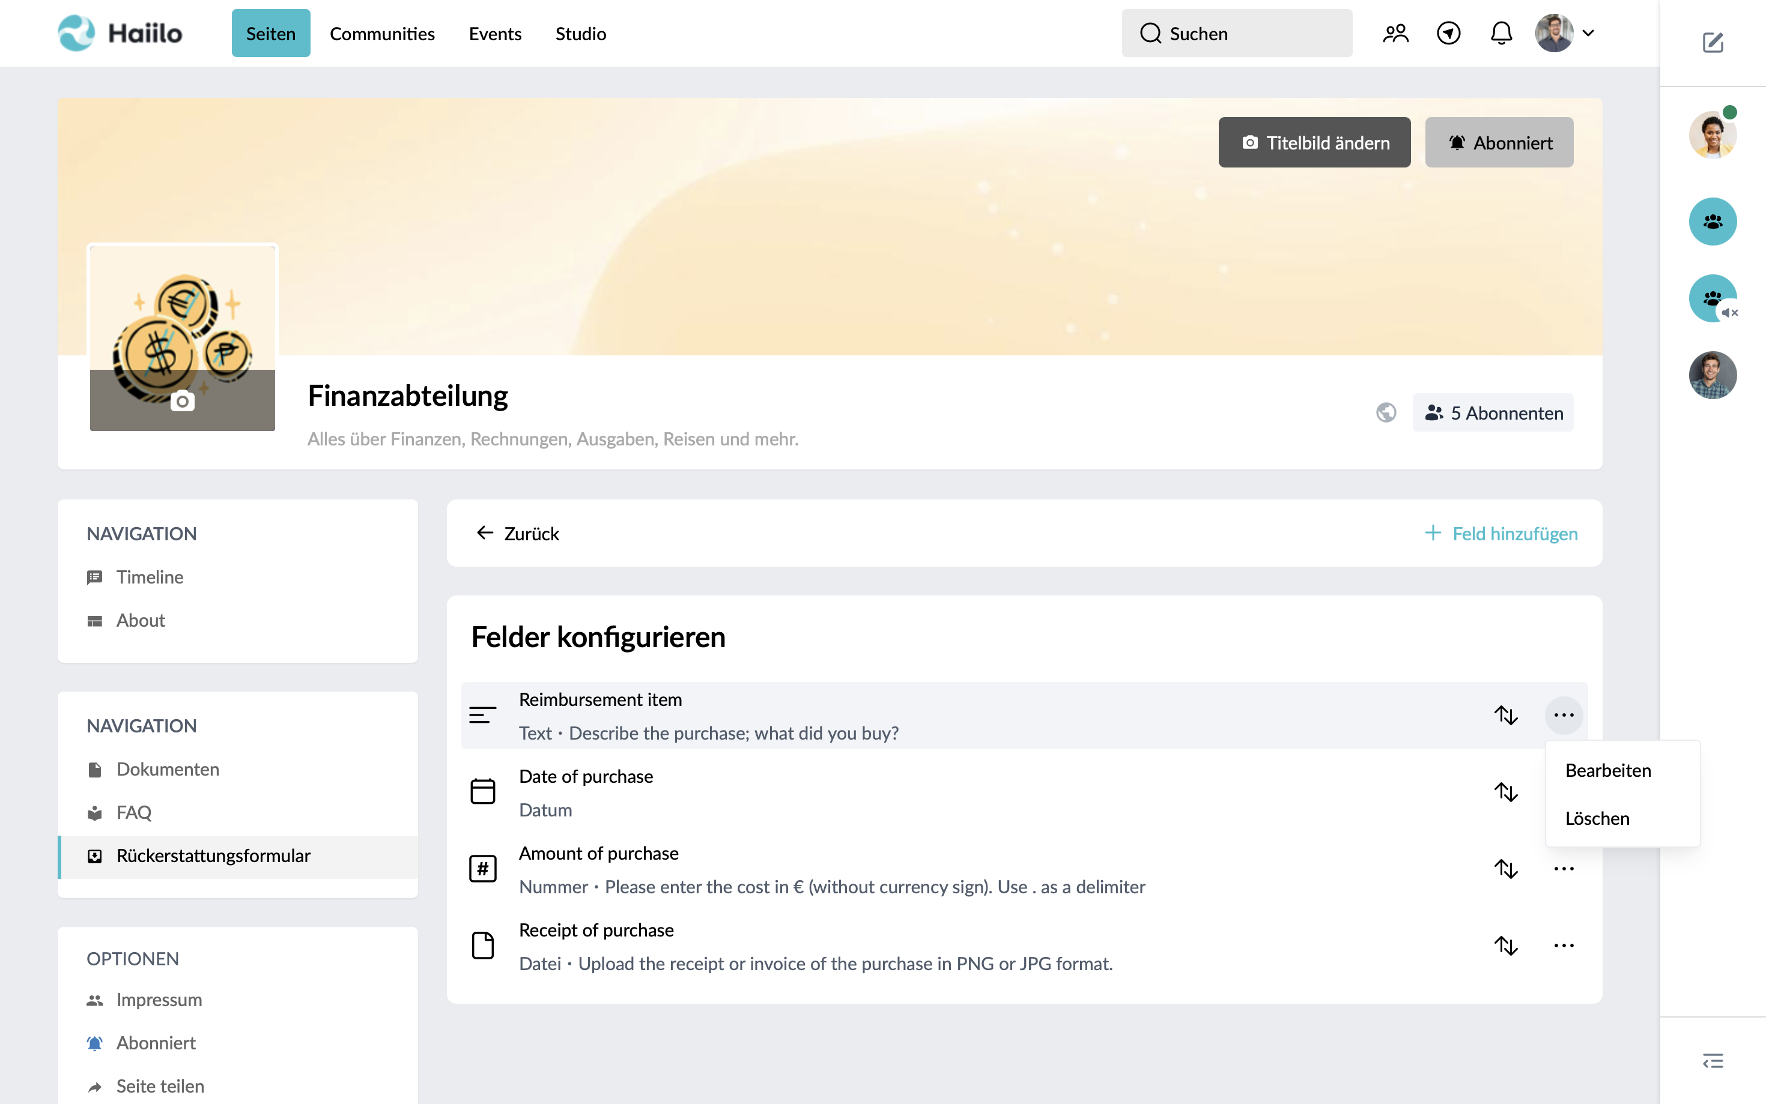Switch to the Communities tab
The width and height of the screenshot is (1766, 1104).
(x=382, y=34)
